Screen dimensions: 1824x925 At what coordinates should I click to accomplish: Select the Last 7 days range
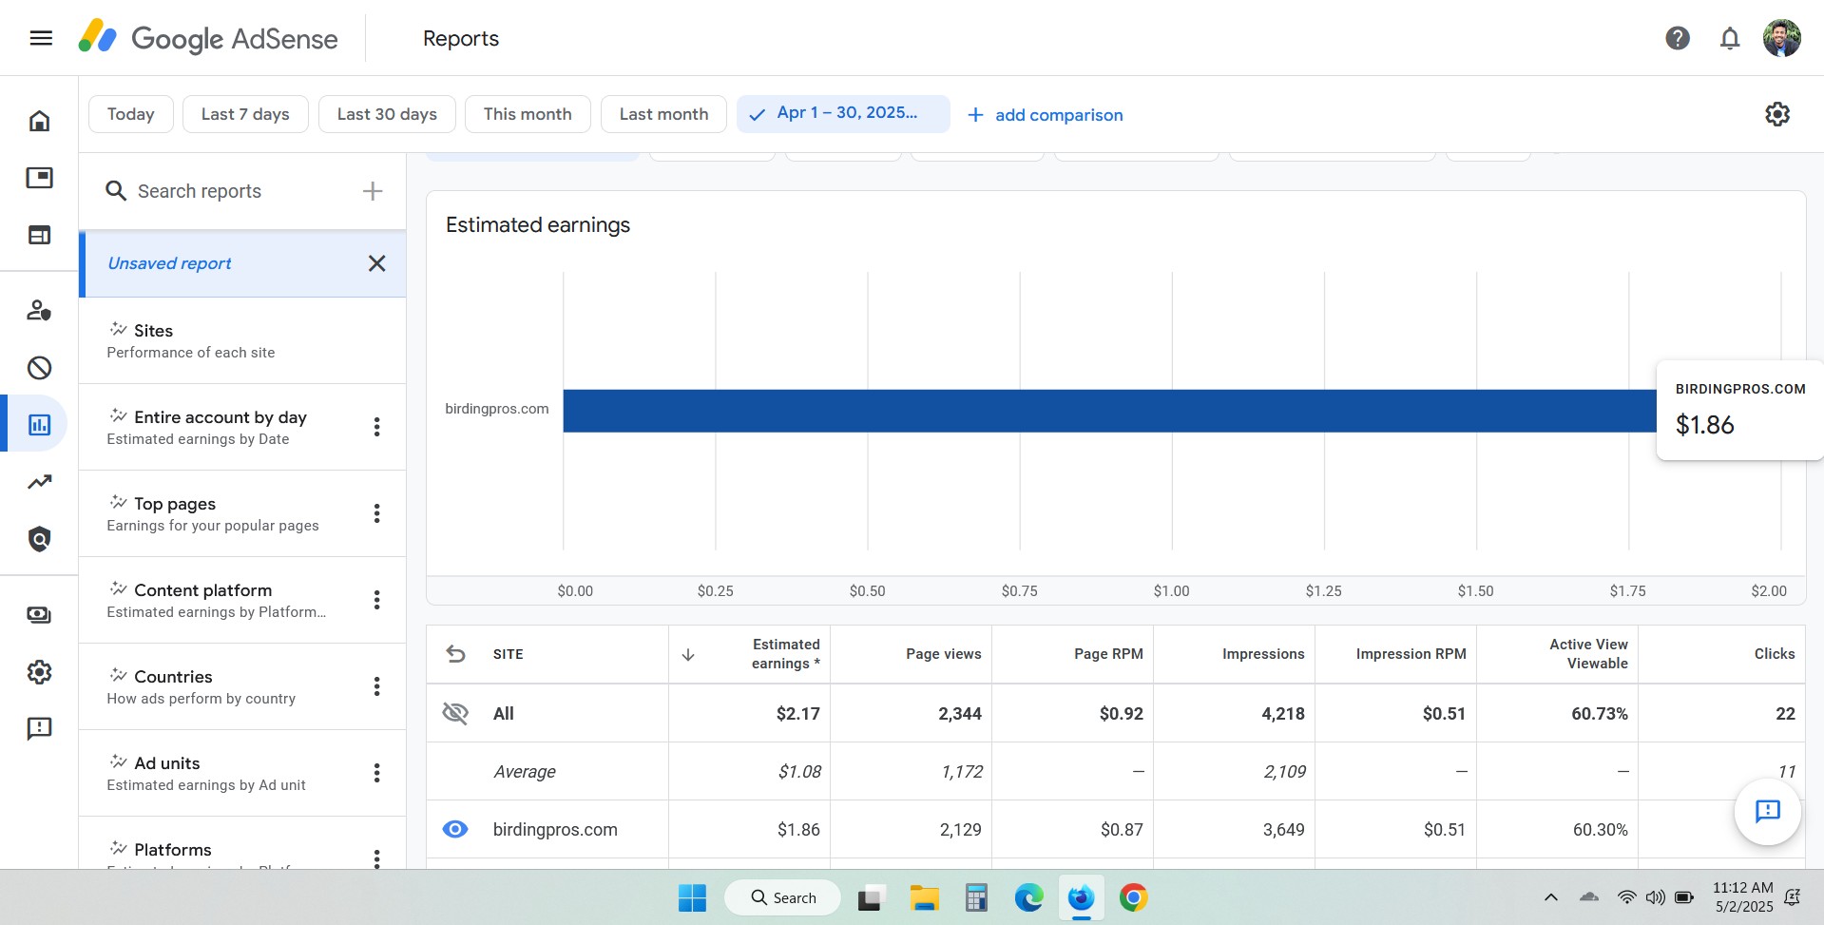(x=245, y=114)
